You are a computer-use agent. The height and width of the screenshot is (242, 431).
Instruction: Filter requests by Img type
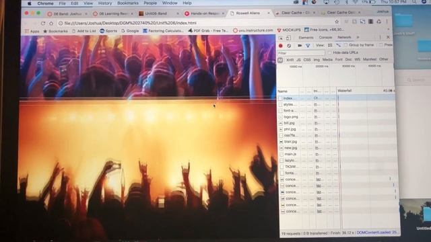click(317, 60)
